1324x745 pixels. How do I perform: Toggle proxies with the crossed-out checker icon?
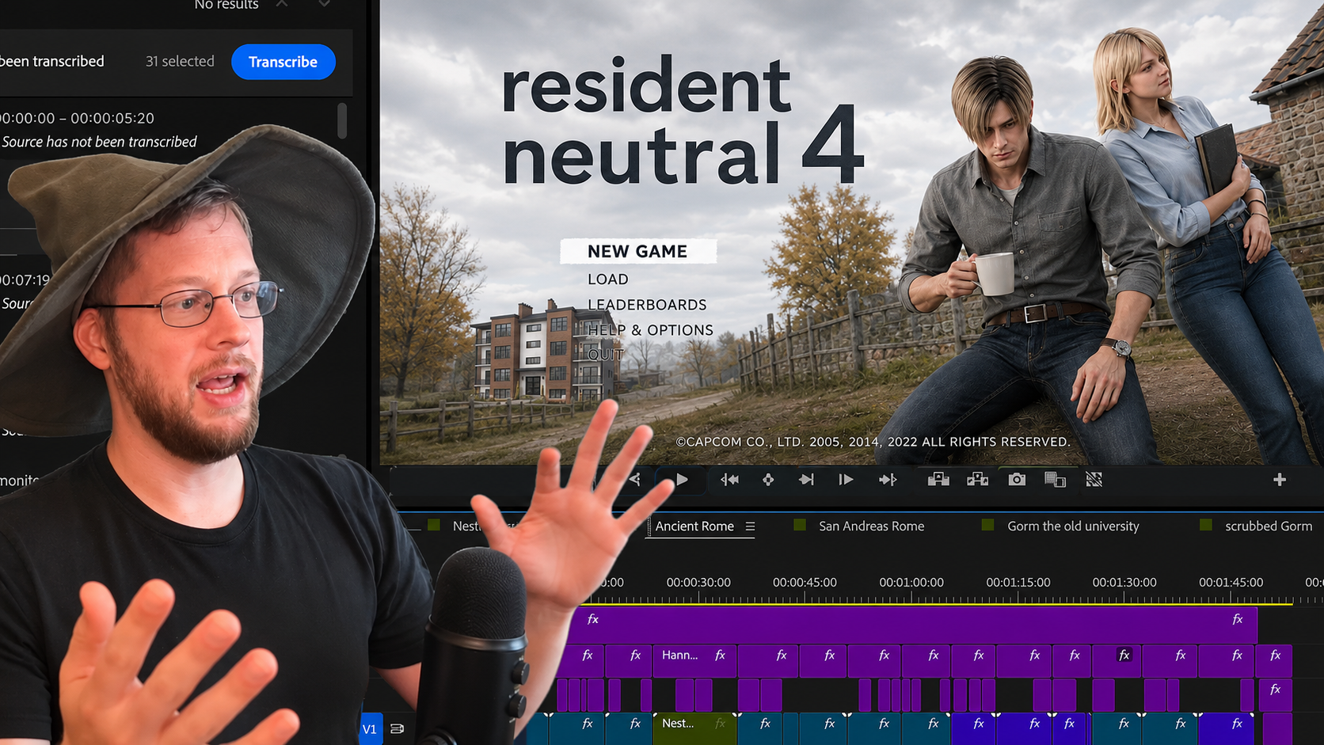pos(1094,479)
